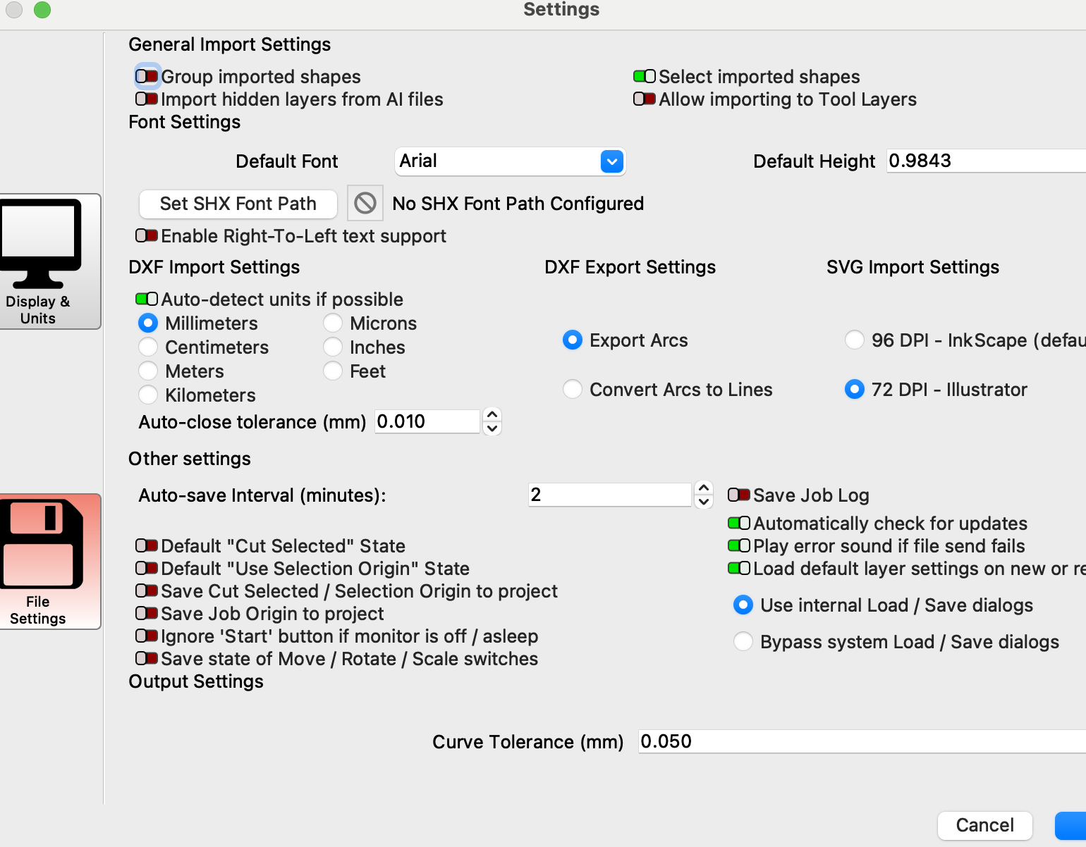Choose Export Arcs for DXF export
The image size is (1086, 847).
coord(573,340)
